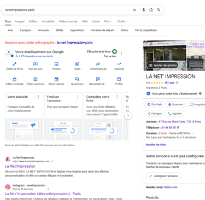
Task: Select the À propos filter chip
Action: [25, 30]
